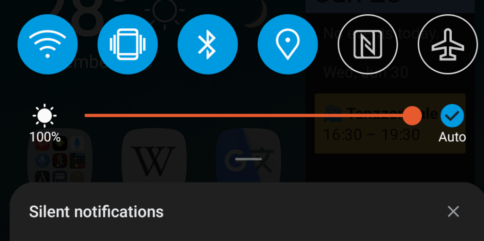Tap the Silent notifications header
This screenshot has width=484, height=241.
click(x=96, y=212)
